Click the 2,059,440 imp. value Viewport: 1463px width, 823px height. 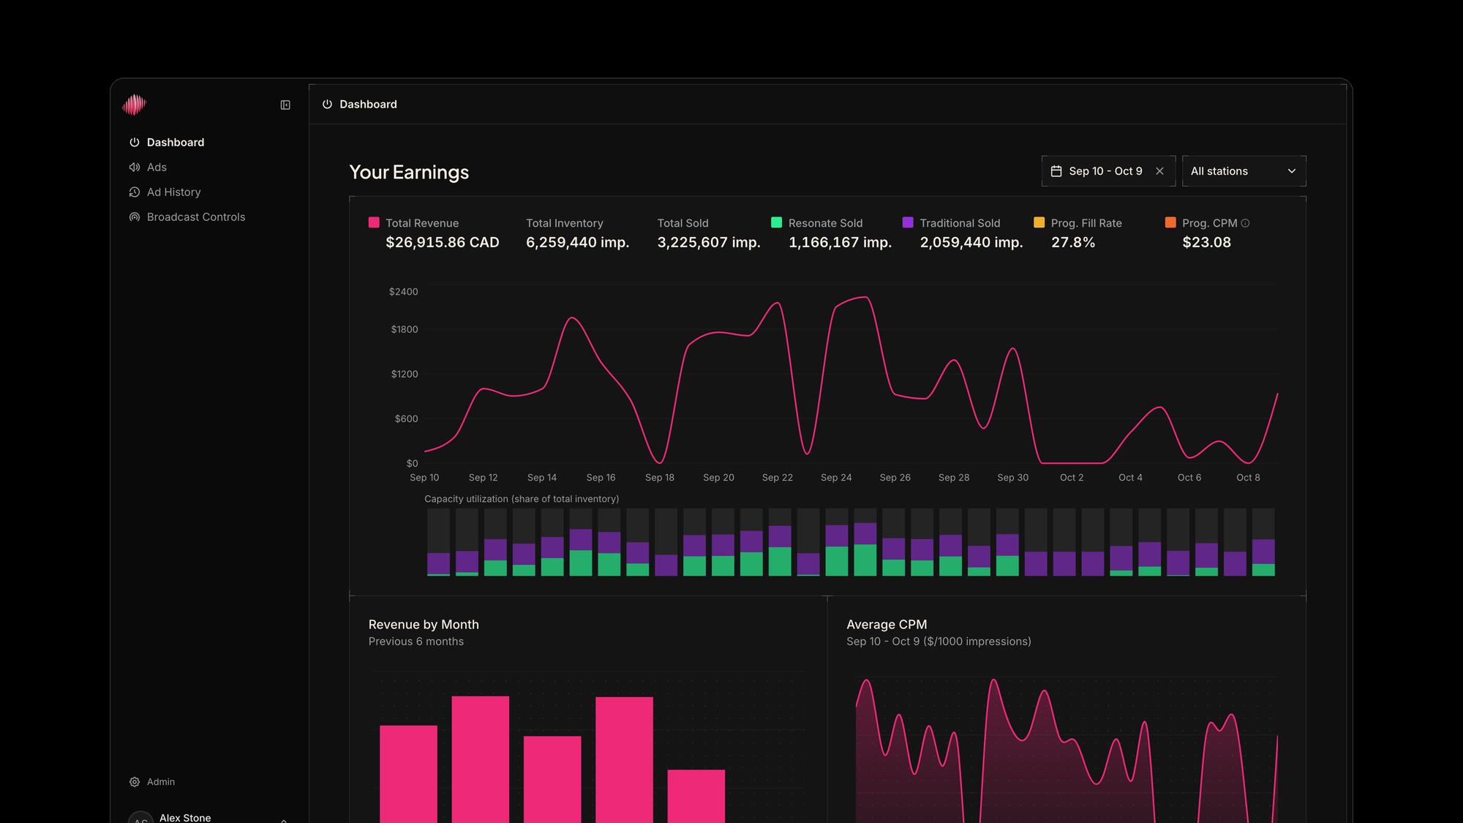[x=971, y=243]
